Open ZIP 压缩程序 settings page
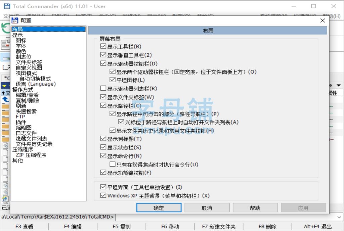Screen dimensions: 344x231 click(31, 155)
